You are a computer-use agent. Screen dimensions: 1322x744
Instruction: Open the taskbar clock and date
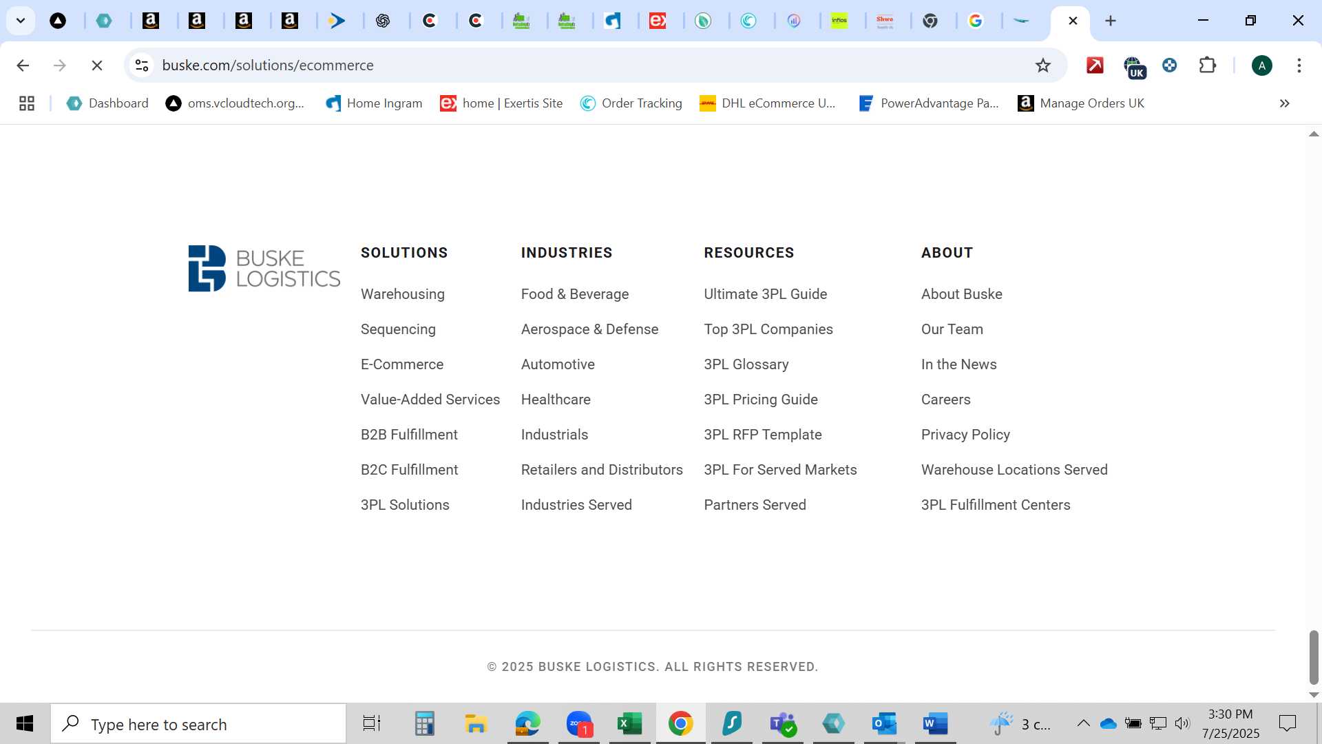[1230, 723]
